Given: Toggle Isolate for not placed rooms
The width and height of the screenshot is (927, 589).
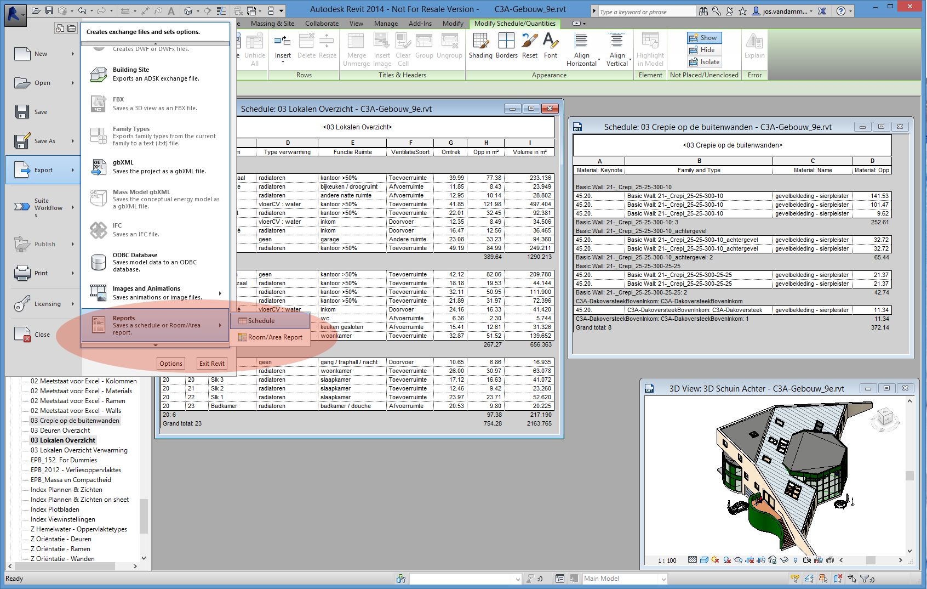Looking at the screenshot, I should 704,62.
